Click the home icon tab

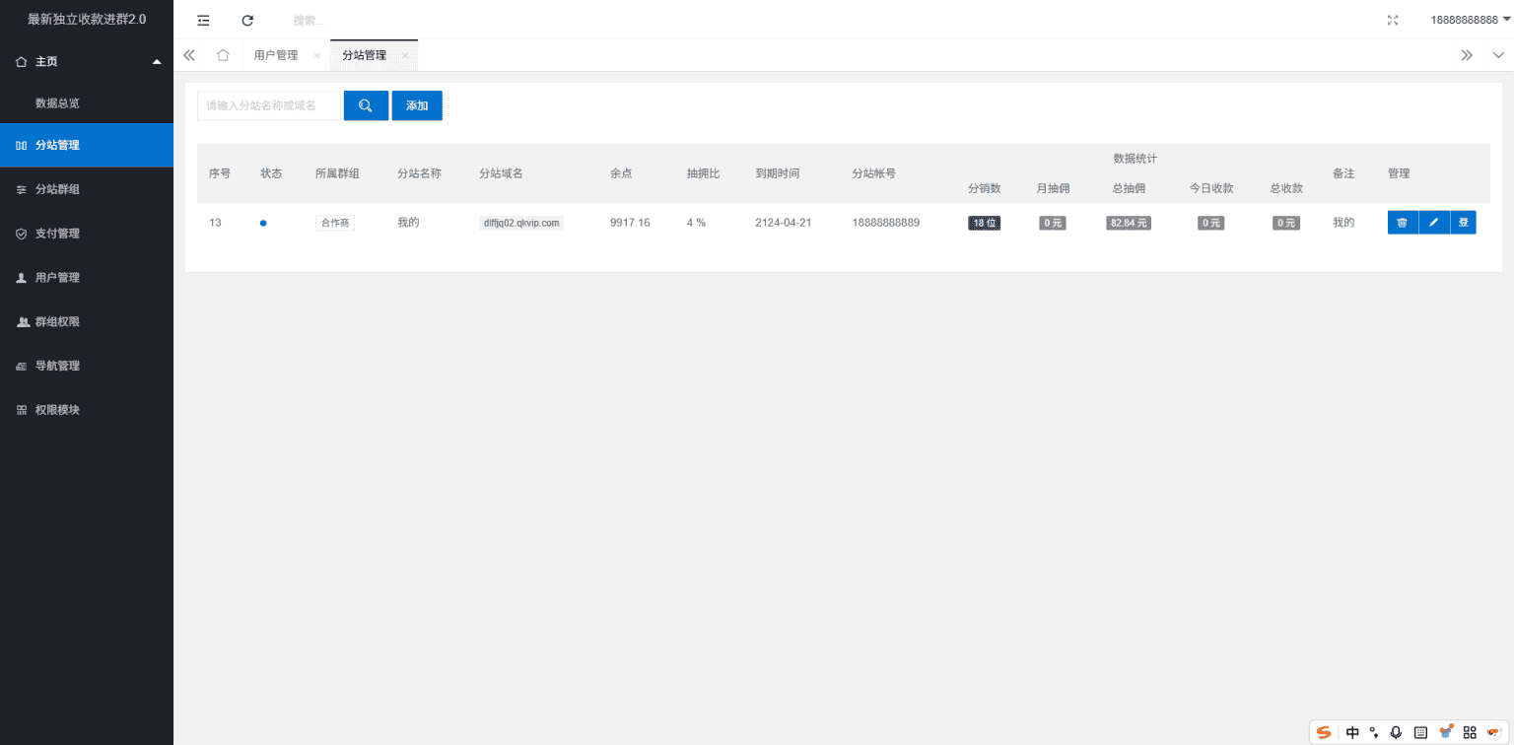pyautogui.click(x=223, y=55)
